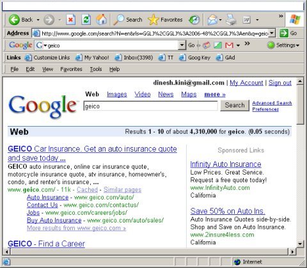
Task: Click the Google toolbar Go button
Action: [x=191, y=45]
